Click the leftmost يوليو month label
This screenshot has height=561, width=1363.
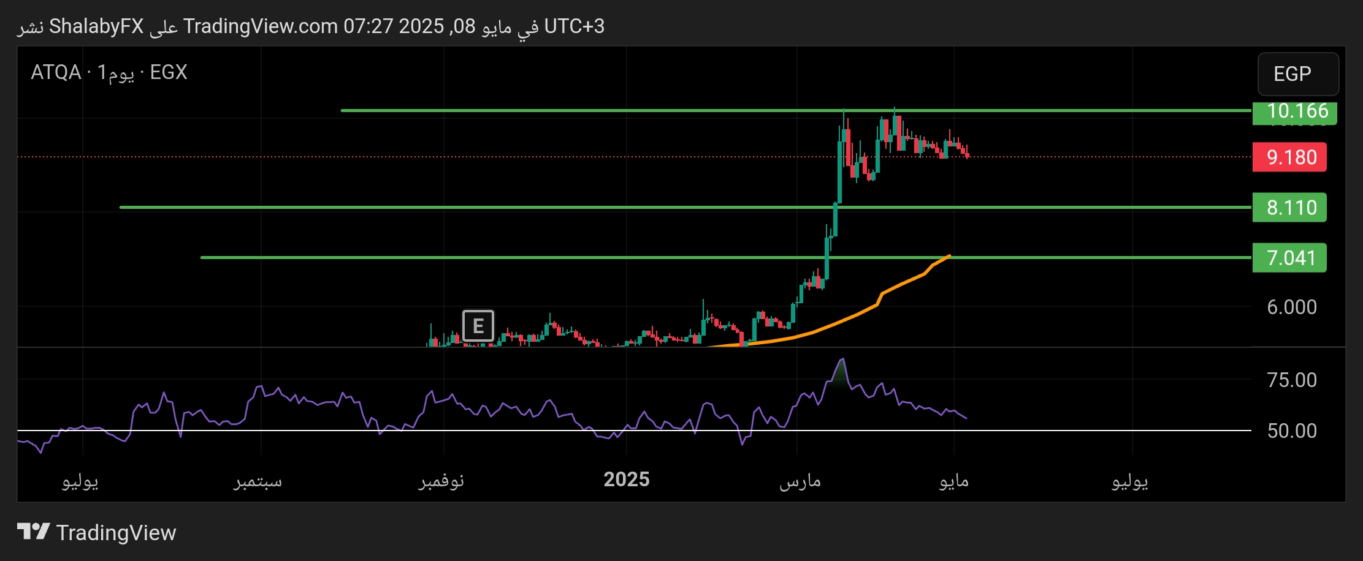(x=80, y=481)
